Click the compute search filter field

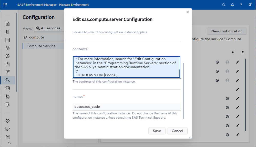tap(43, 37)
